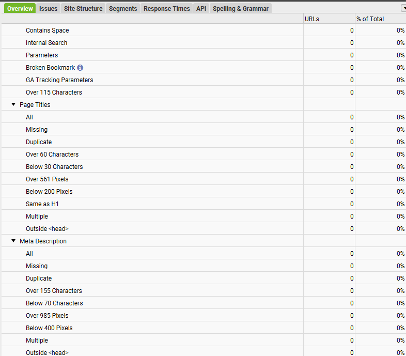
Task: Open the Site Structure tab
Action: click(x=83, y=9)
